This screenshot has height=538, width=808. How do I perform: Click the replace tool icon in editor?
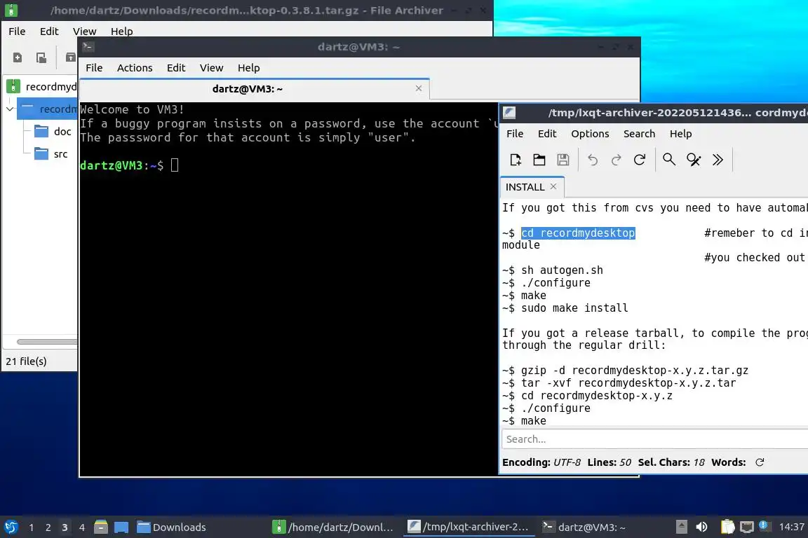pyautogui.click(x=694, y=160)
